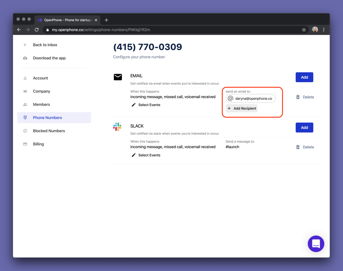Click the padlock site info icon

pyautogui.click(x=47, y=30)
